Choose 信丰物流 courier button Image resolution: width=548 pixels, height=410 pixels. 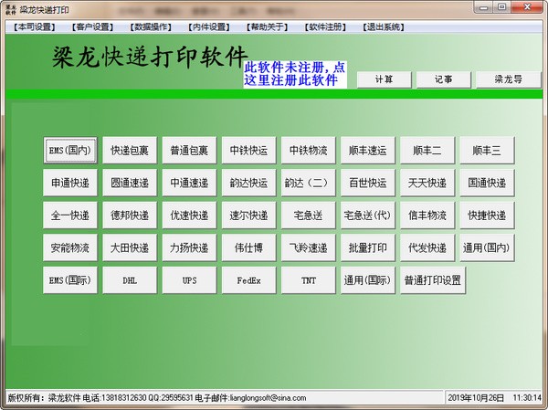(x=427, y=216)
